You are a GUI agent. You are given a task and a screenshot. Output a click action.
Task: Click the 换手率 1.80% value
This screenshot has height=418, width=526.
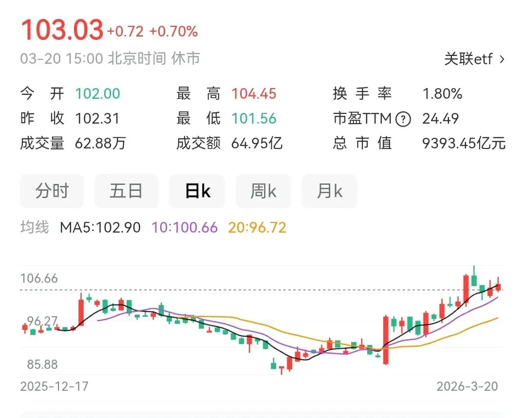(x=442, y=94)
